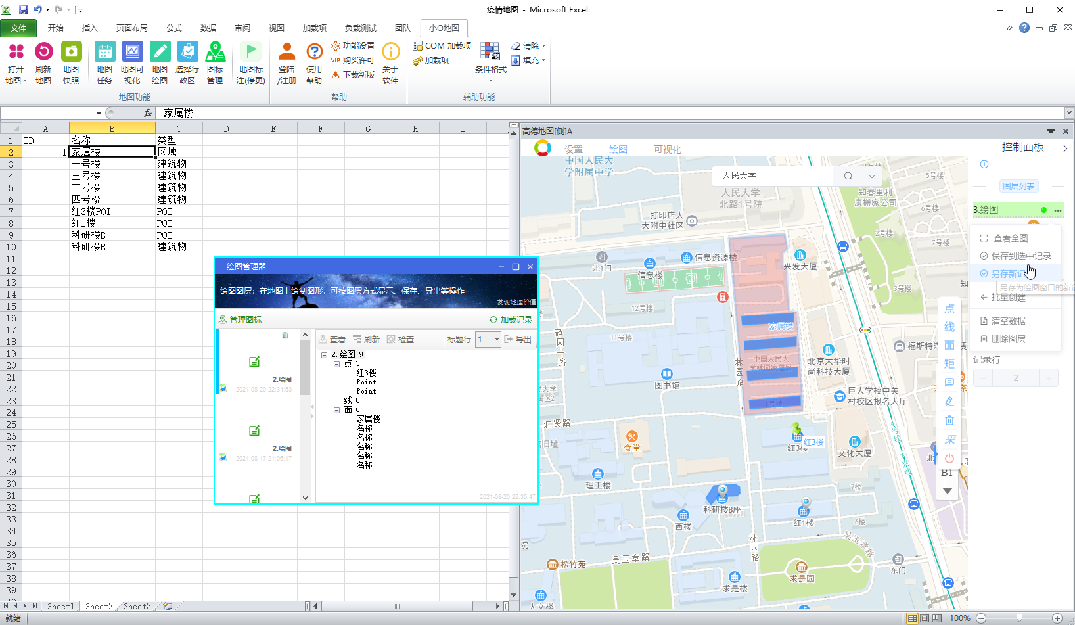Click 下载新版 download icon
Image resolution: width=1075 pixels, height=625 pixels.
tap(353, 75)
